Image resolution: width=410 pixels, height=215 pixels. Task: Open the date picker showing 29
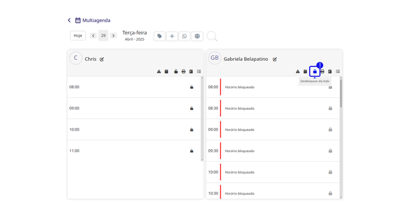click(x=103, y=36)
